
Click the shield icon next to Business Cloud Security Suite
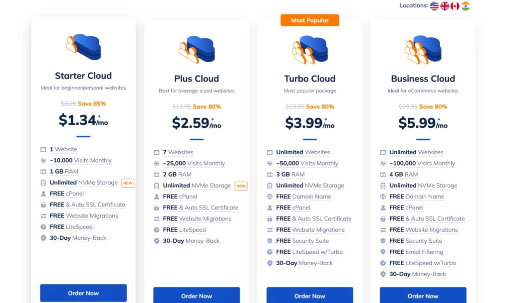tap(383, 241)
